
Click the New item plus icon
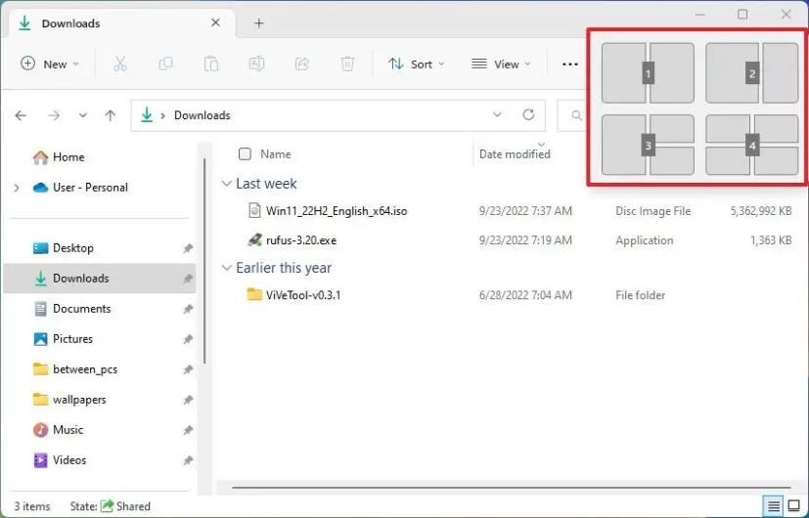tap(27, 64)
